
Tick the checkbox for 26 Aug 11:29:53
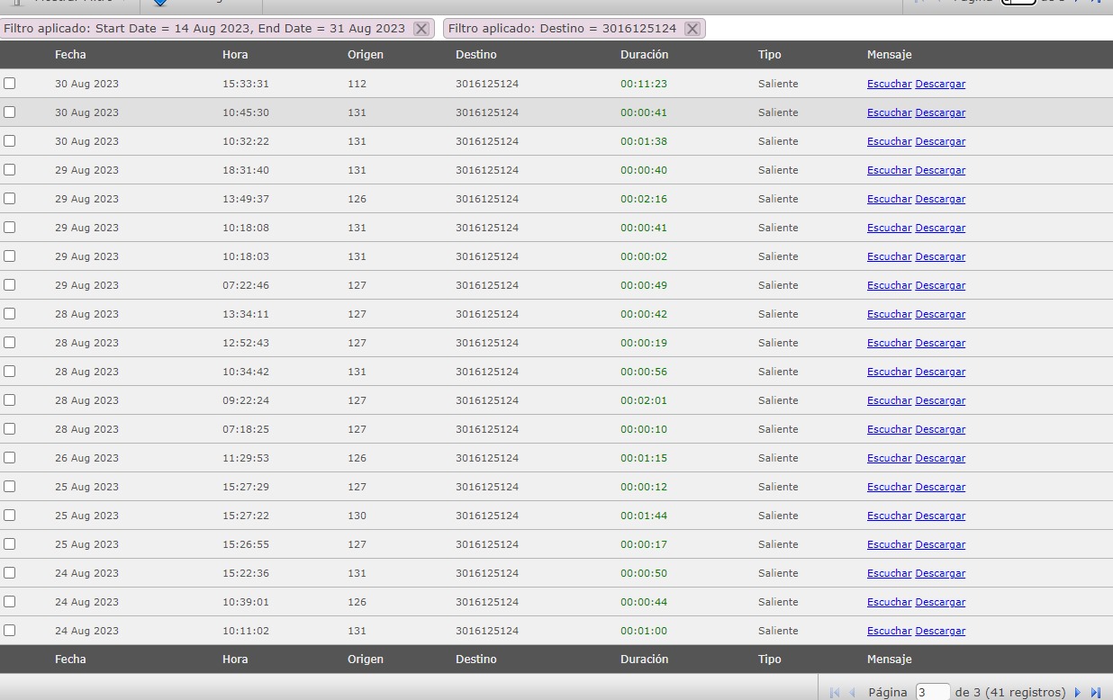[x=10, y=457]
